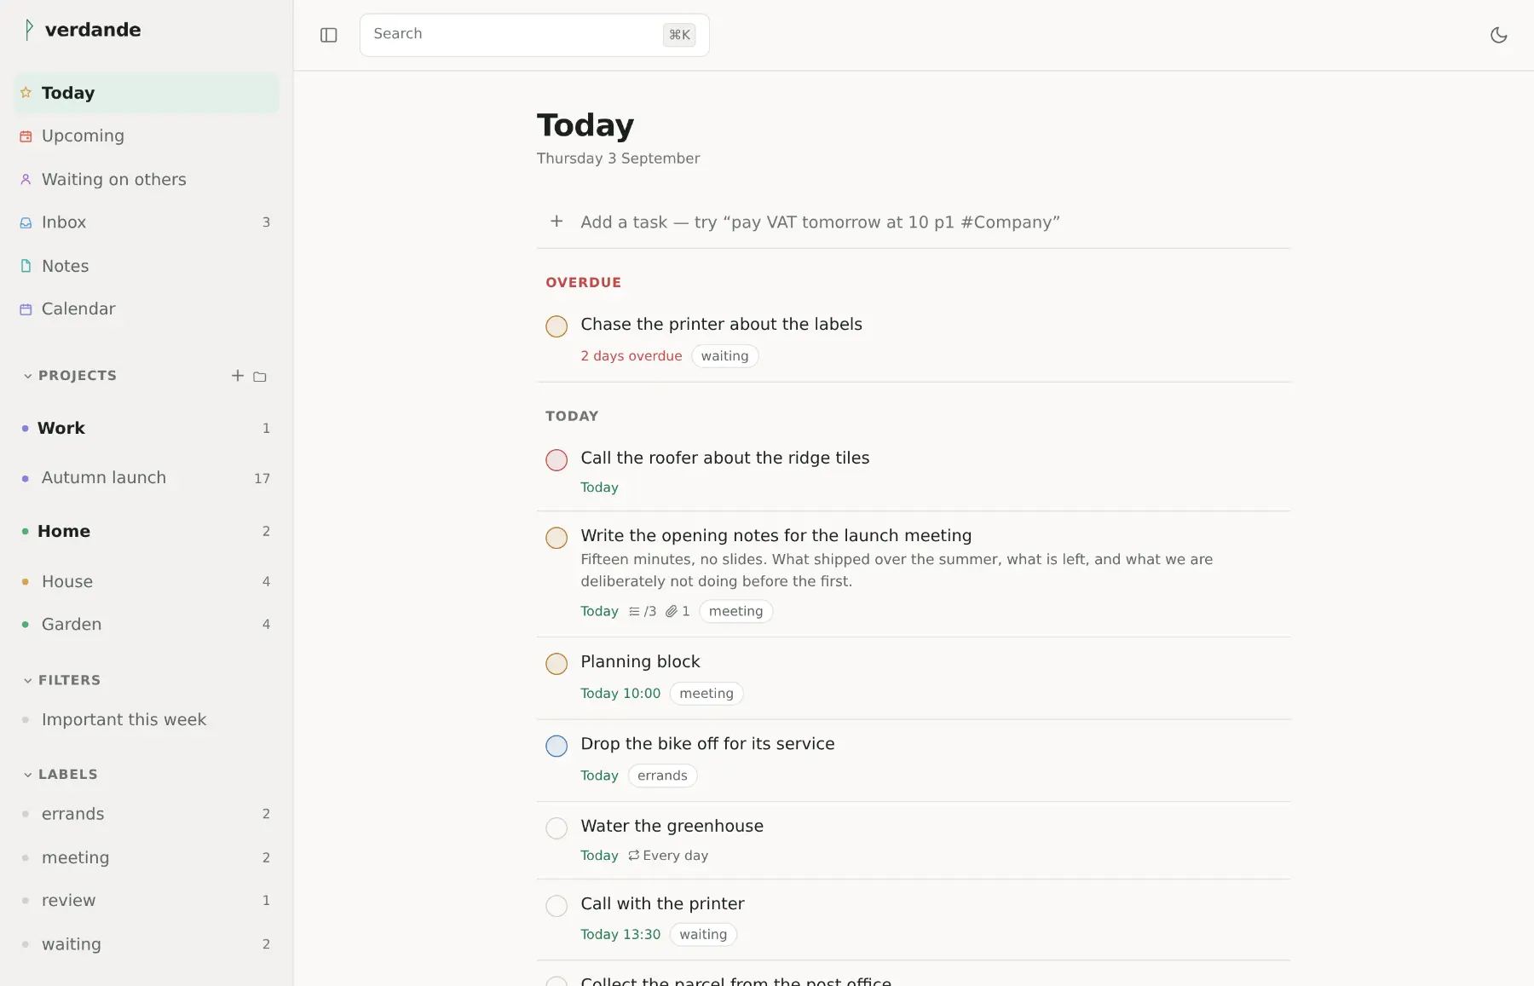
Task: Click the waiting tag on Chase the printer
Action: pyautogui.click(x=724, y=356)
